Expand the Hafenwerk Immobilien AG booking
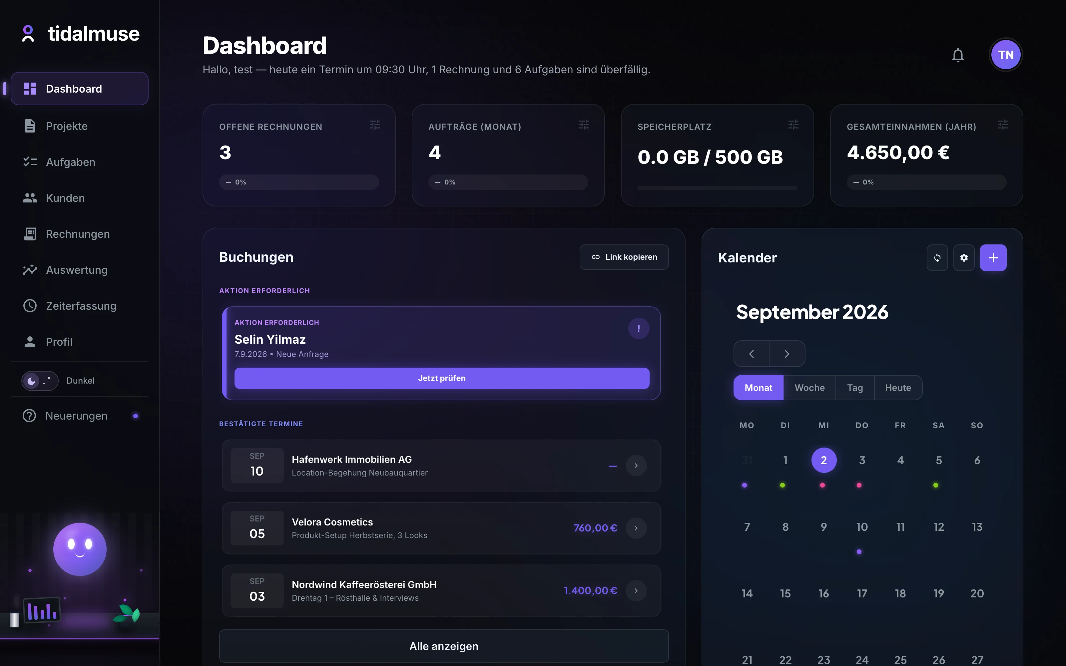1066x666 pixels. pyautogui.click(x=636, y=466)
